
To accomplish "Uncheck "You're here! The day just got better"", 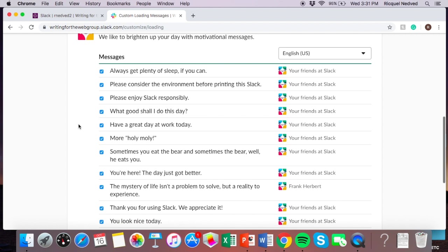I will point(101,174).
